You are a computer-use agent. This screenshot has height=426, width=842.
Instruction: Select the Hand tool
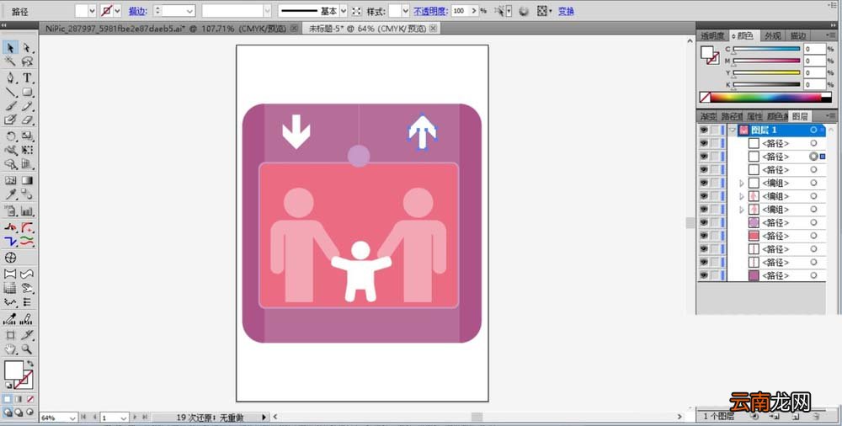[x=9, y=349]
